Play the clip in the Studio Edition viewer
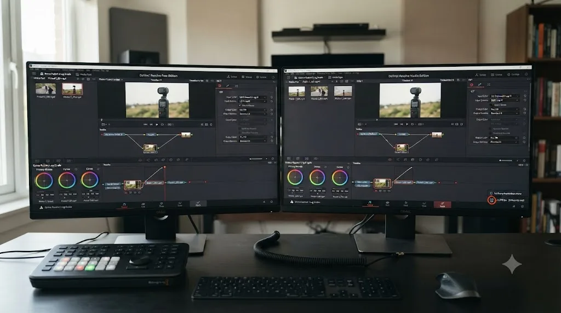The height and width of the screenshot is (313, 561). point(407,124)
